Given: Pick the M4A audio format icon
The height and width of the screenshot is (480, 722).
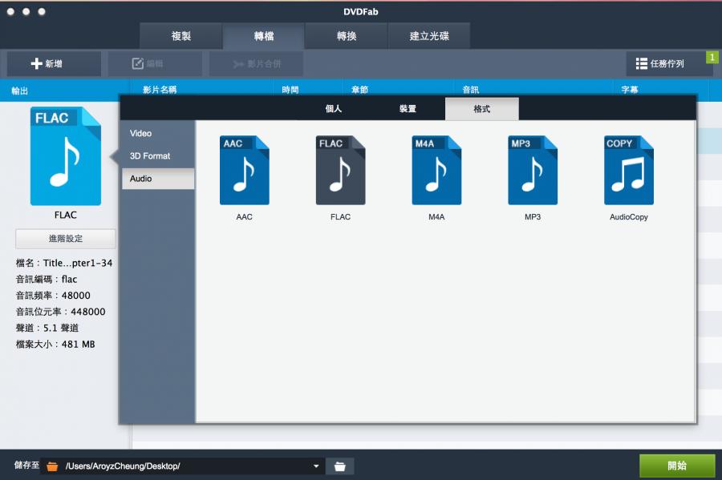Looking at the screenshot, I should pyautogui.click(x=436, y=170).
